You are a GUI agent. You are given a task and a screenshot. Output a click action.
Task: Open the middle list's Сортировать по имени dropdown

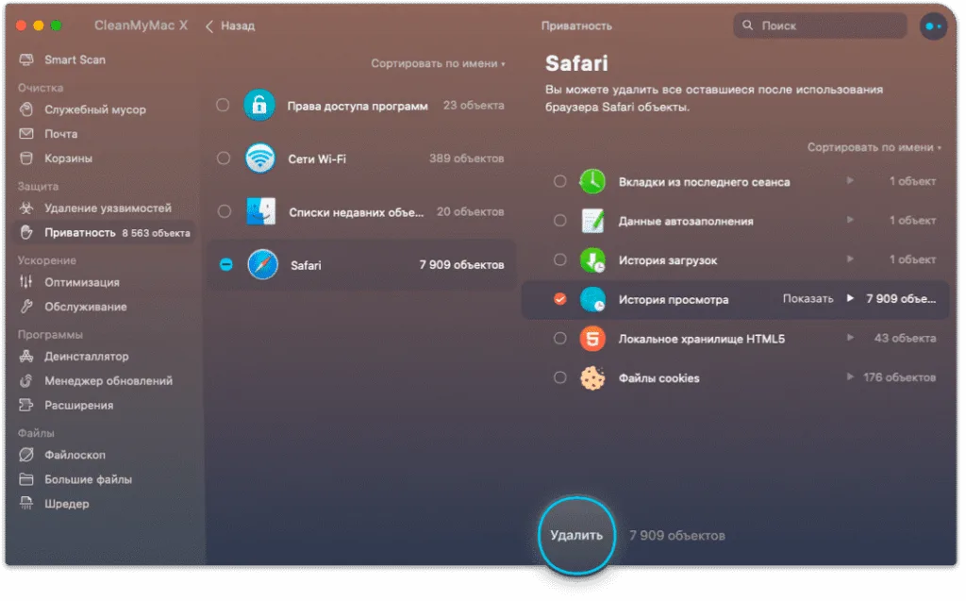[x=438, y=63]
